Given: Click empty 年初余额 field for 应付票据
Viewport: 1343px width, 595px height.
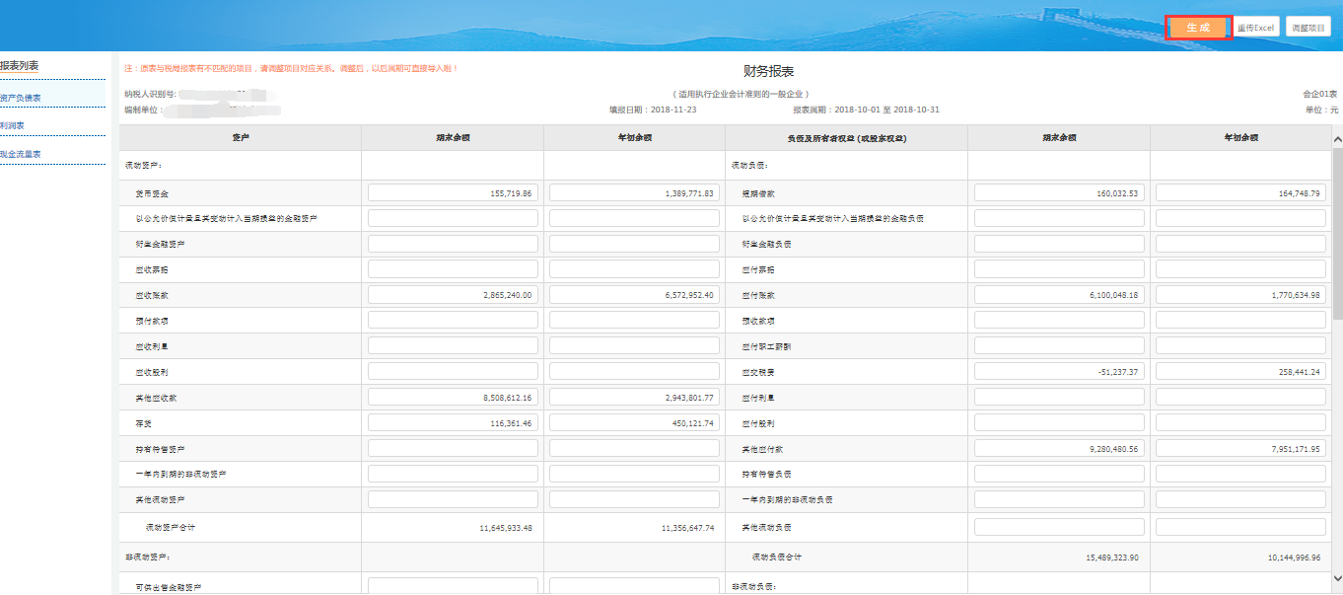Looking at the screenshot, I should click(x=1240, y=269).
